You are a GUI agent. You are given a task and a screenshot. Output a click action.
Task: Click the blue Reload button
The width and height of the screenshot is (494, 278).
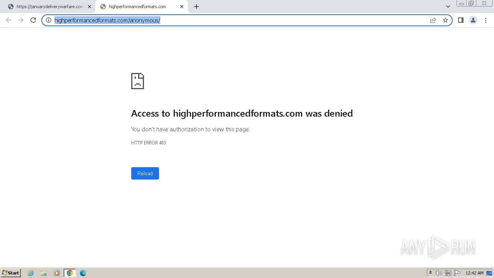click(x=145, y=173)
